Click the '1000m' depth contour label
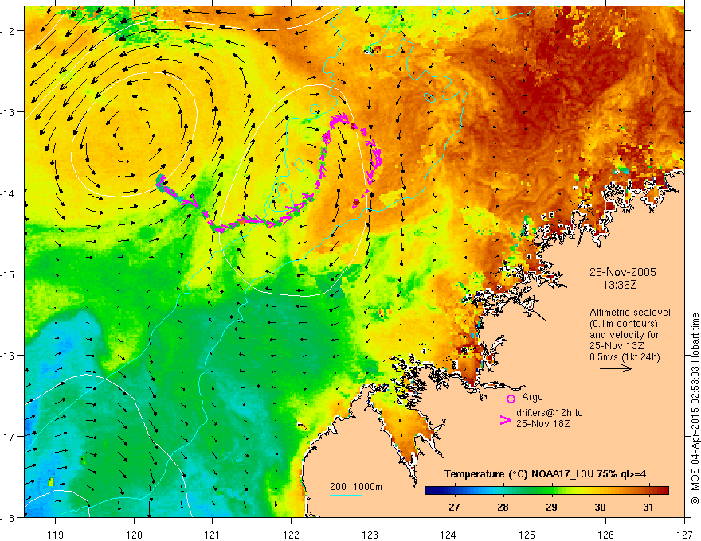Viewport: 701px width, 541px height. [x=367, y=487]
